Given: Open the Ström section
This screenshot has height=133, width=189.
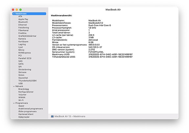Looking at the screenshot, I should click(x=21, y=75).
